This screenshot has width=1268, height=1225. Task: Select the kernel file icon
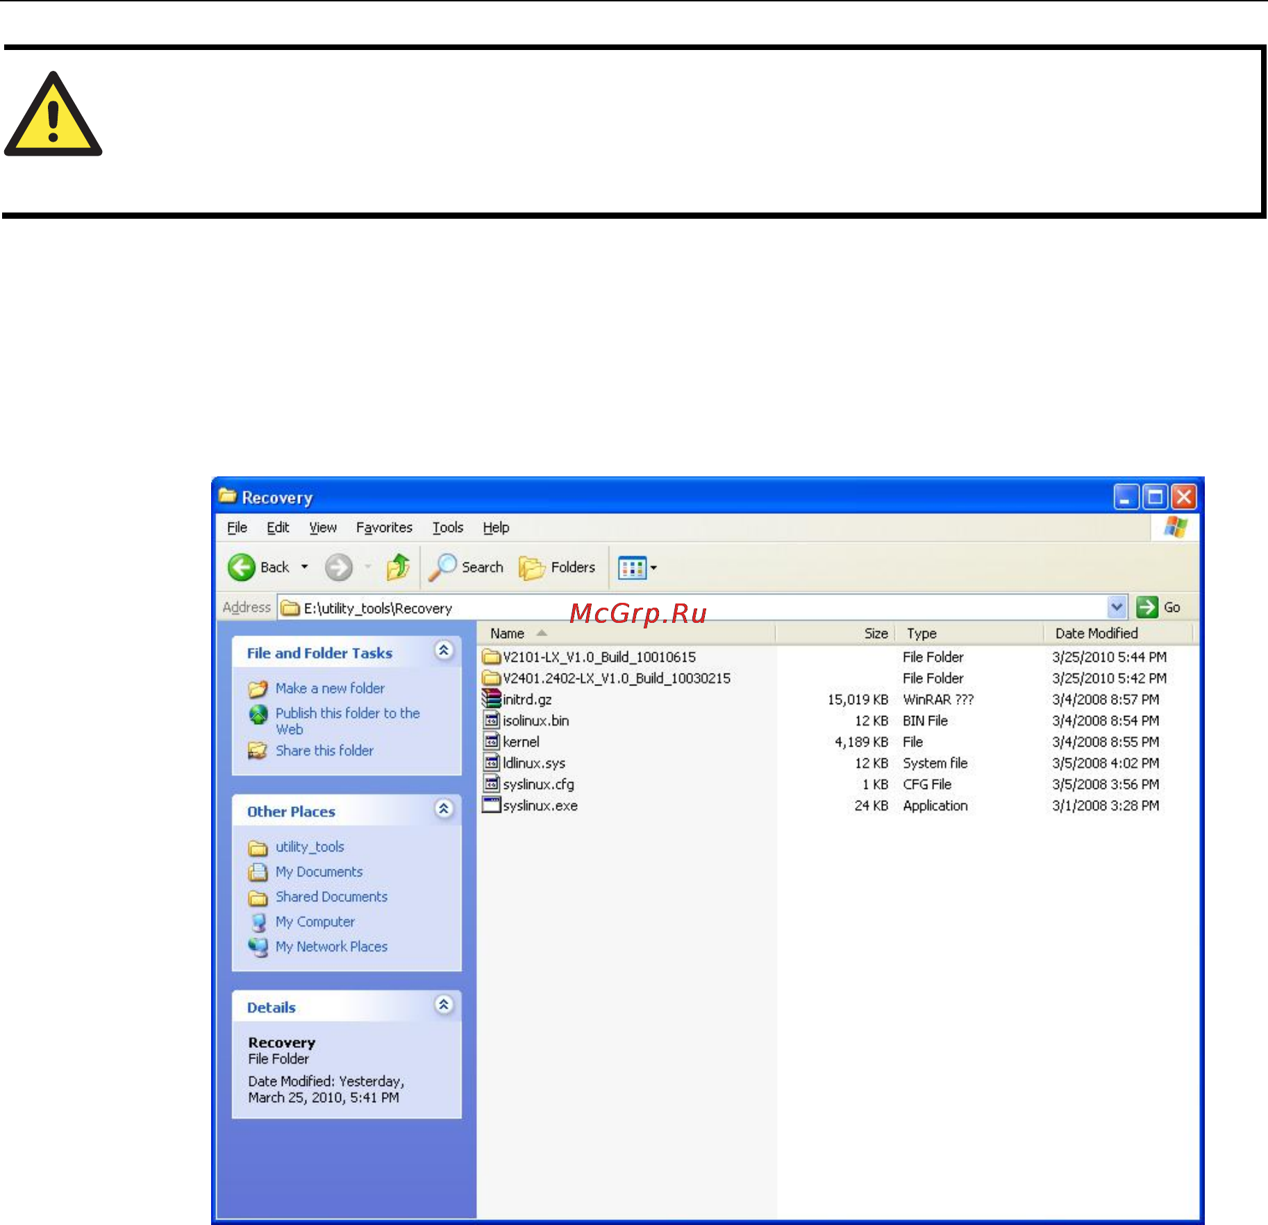pyautogui.click(x=492, y=741)
